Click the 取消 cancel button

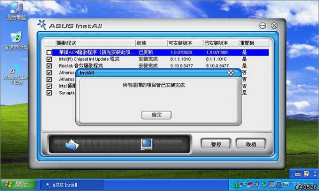point(251,144)
